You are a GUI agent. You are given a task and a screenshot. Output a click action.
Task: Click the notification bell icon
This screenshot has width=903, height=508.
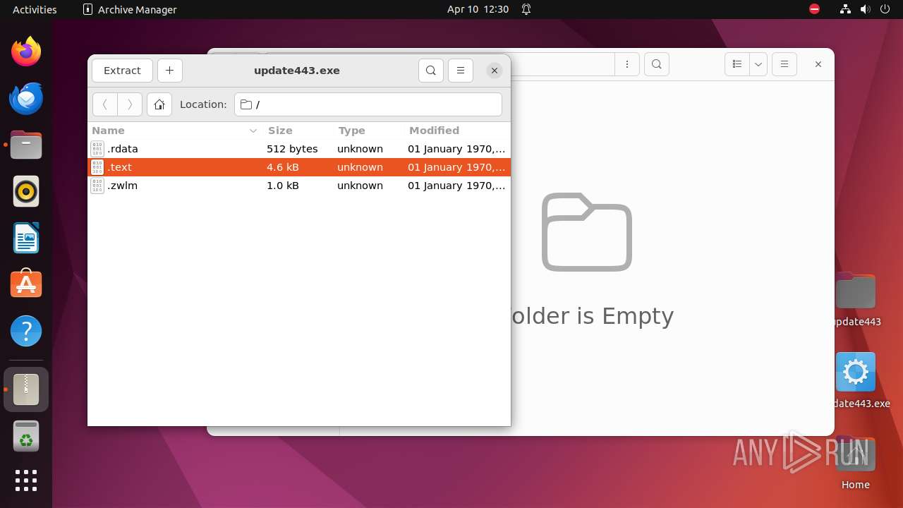pos(526,9)
